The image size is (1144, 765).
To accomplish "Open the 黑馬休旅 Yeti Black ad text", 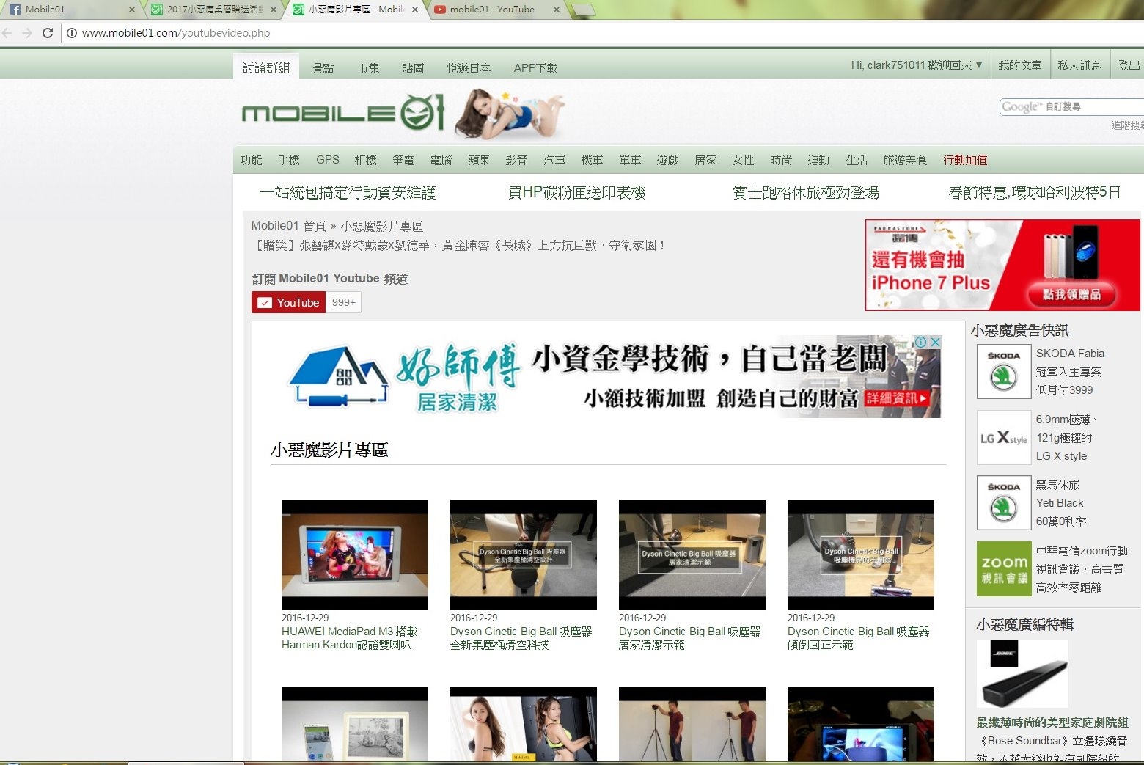I will click(x=1061, y=503).
